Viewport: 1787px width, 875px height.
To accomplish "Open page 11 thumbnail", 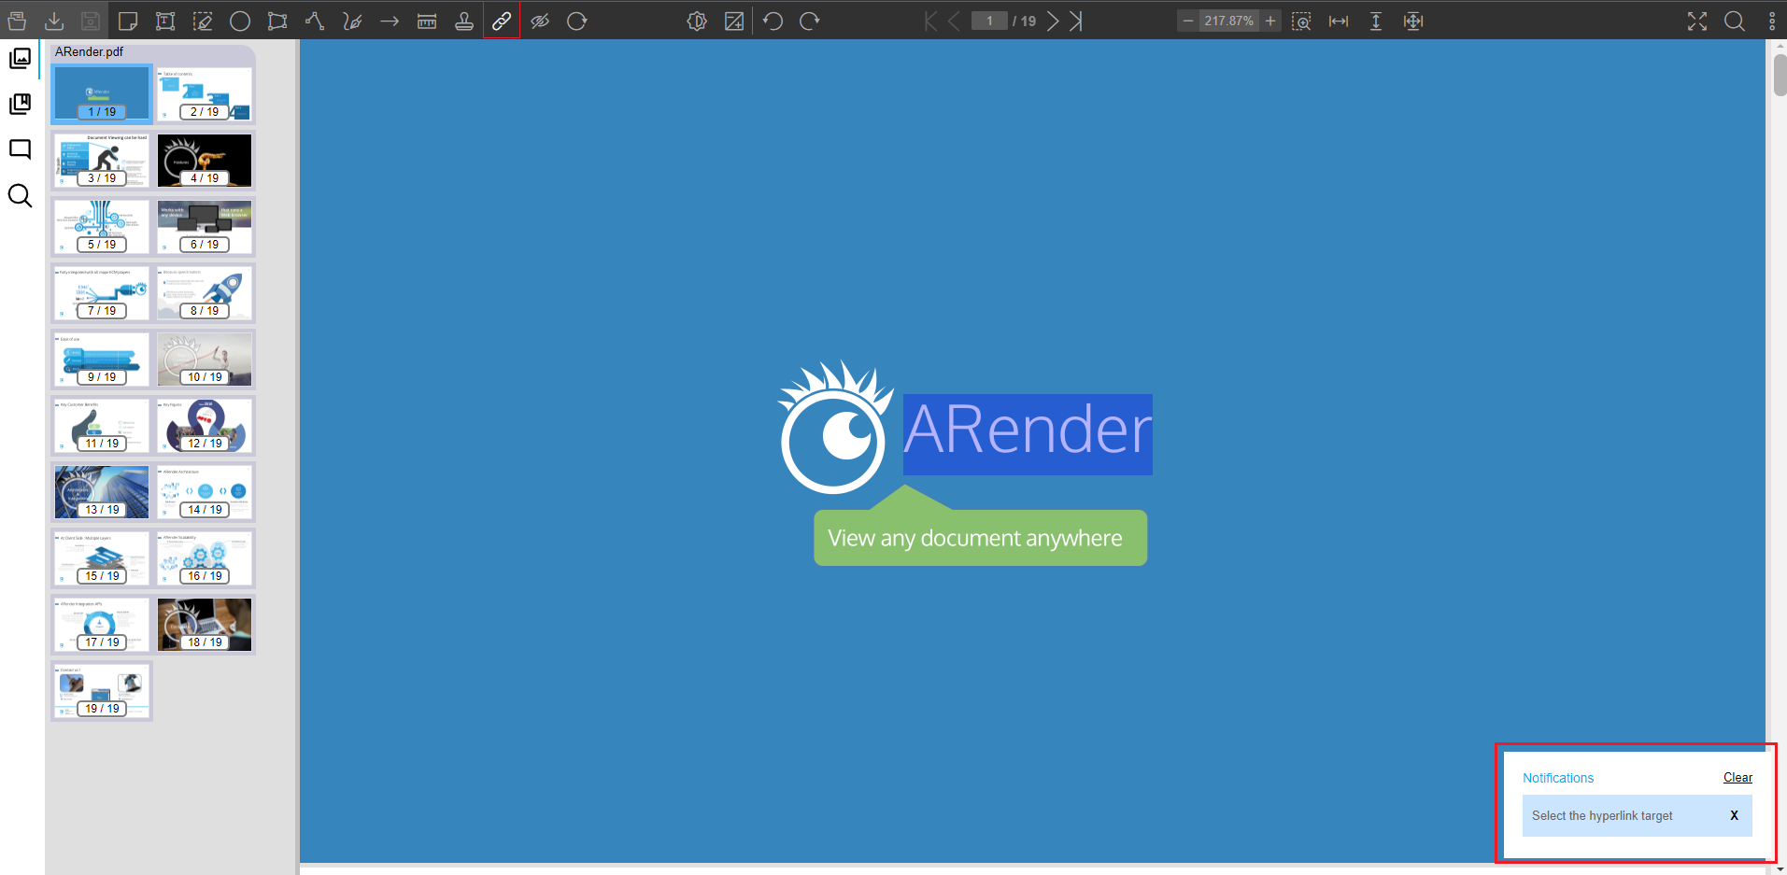I will pos(102,425).
